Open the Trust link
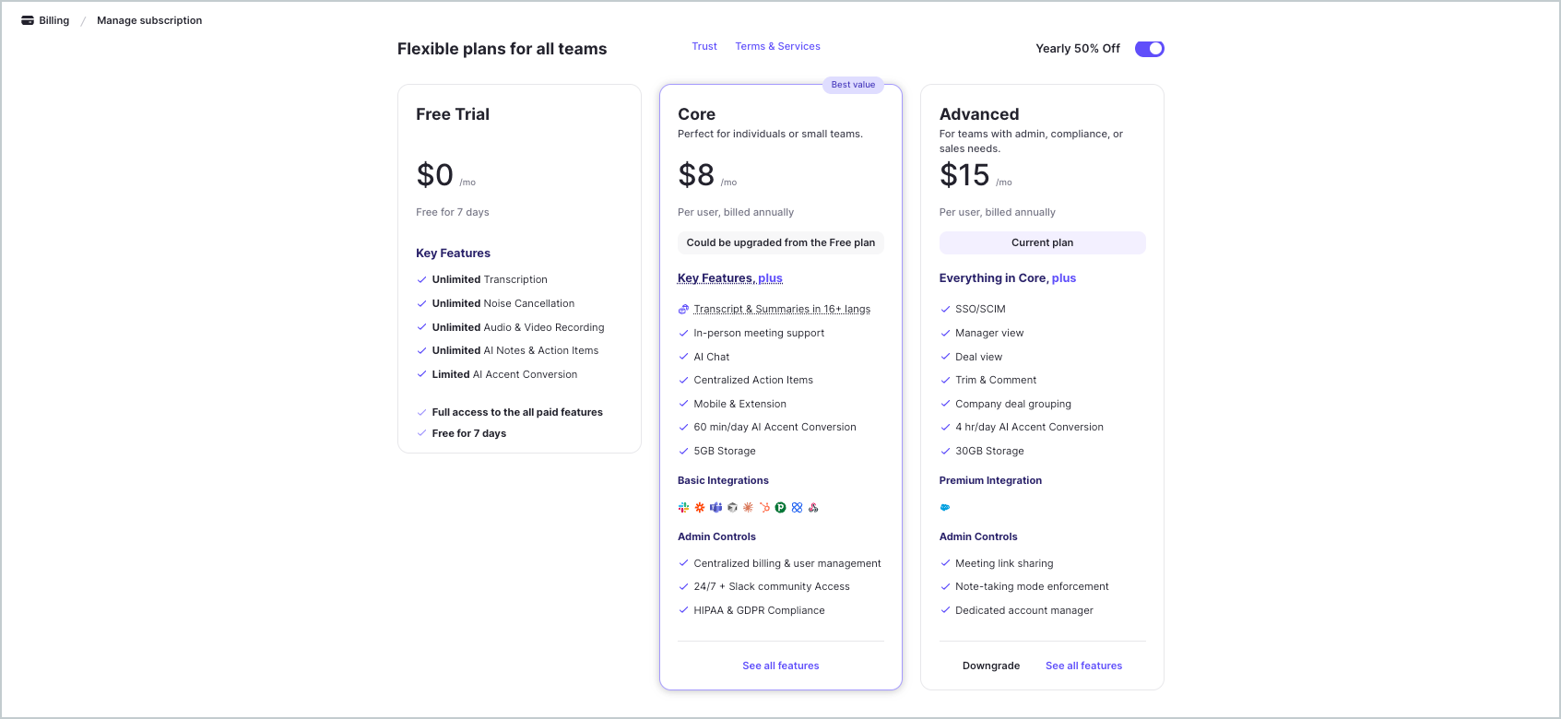The image size is (1561, 719). click(x=704, y=46)
